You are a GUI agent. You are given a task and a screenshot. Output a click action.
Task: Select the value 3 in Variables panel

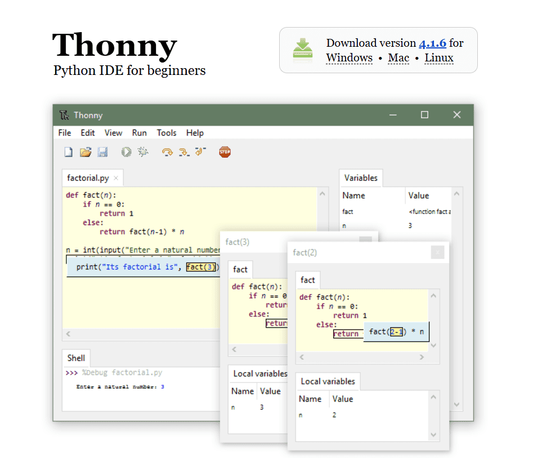(x=410, y=225)
